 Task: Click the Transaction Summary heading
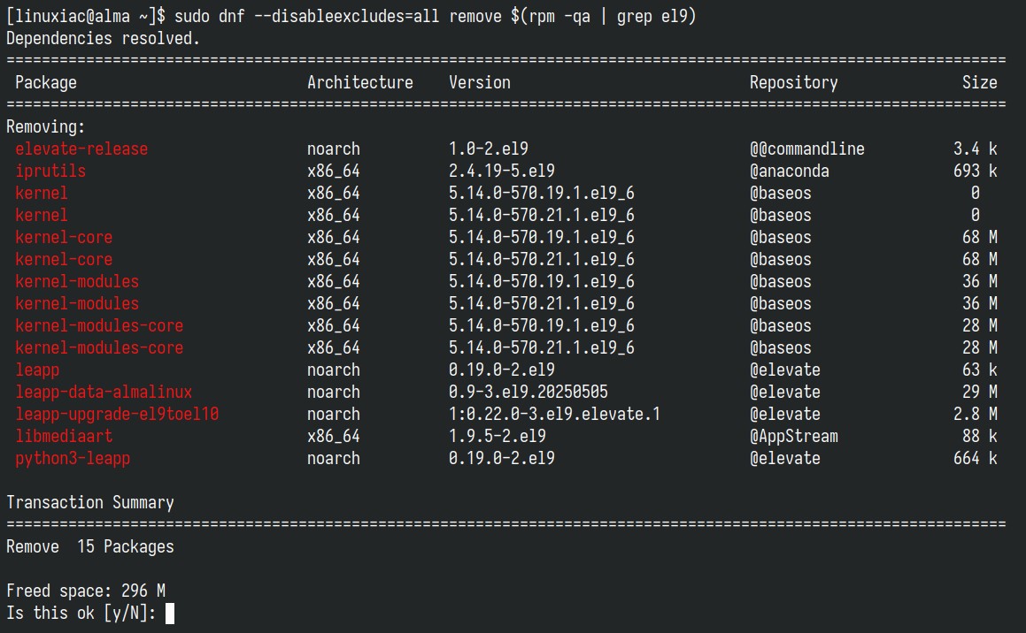point(90,502)
